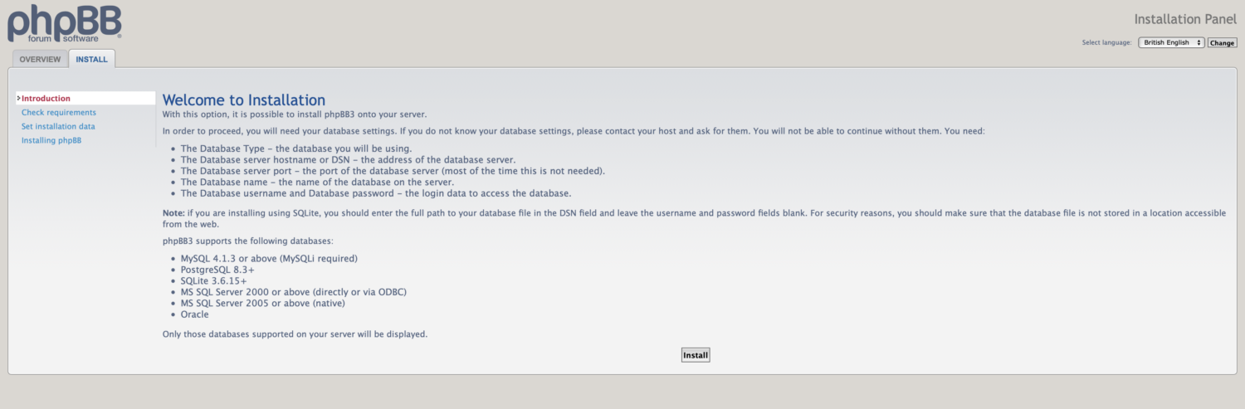Select the Install tab
1245x409 pixels.
pyautogui.click(x=91, y=60)
